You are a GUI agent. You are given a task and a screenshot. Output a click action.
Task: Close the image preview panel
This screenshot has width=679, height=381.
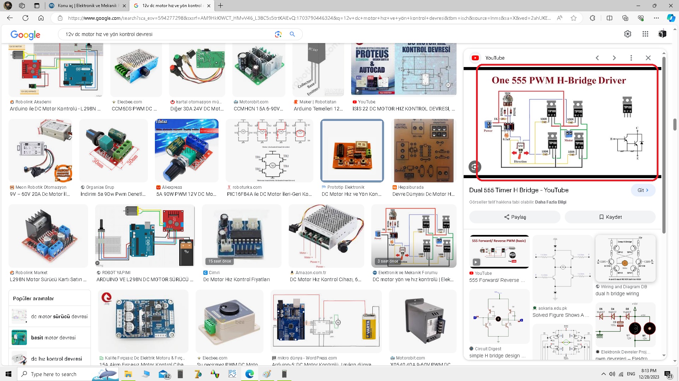click(x=648, y=58)
